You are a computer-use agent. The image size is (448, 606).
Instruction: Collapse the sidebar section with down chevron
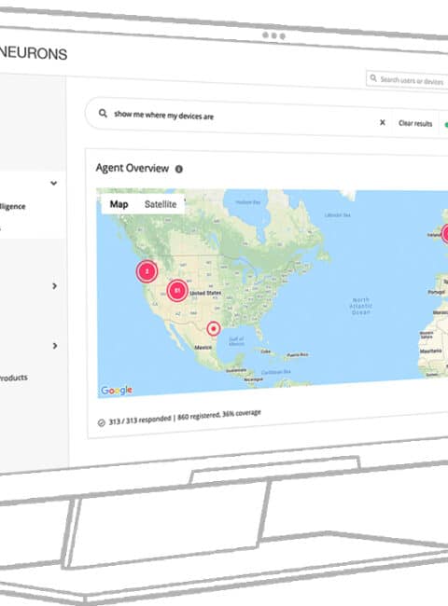pyautogui.click(x=54, y=183)
